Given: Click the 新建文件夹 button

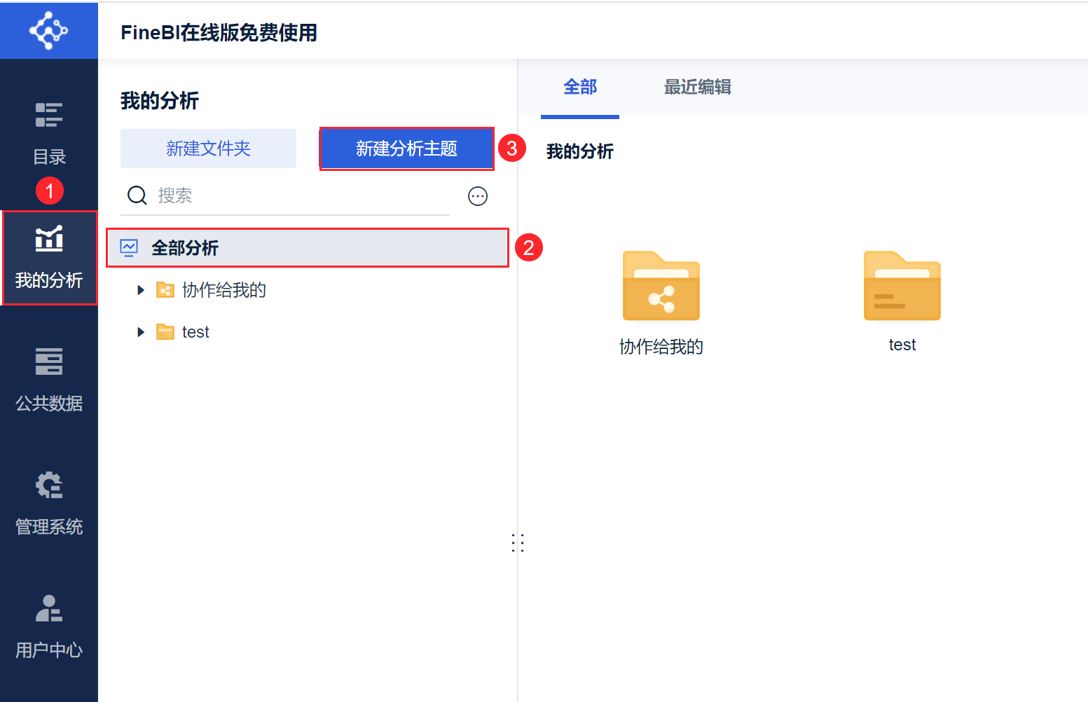Looking at the screenshot, I should tap(208, 149).
